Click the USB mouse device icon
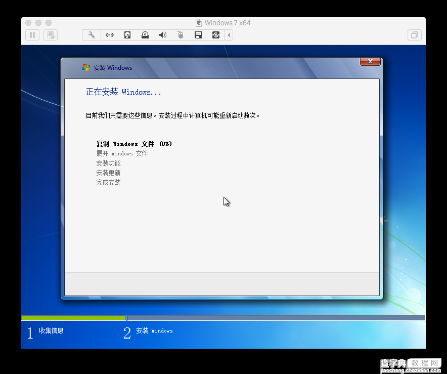Viewport: 447px width, 374px height. pyautogui.click(x=181, y=35)
